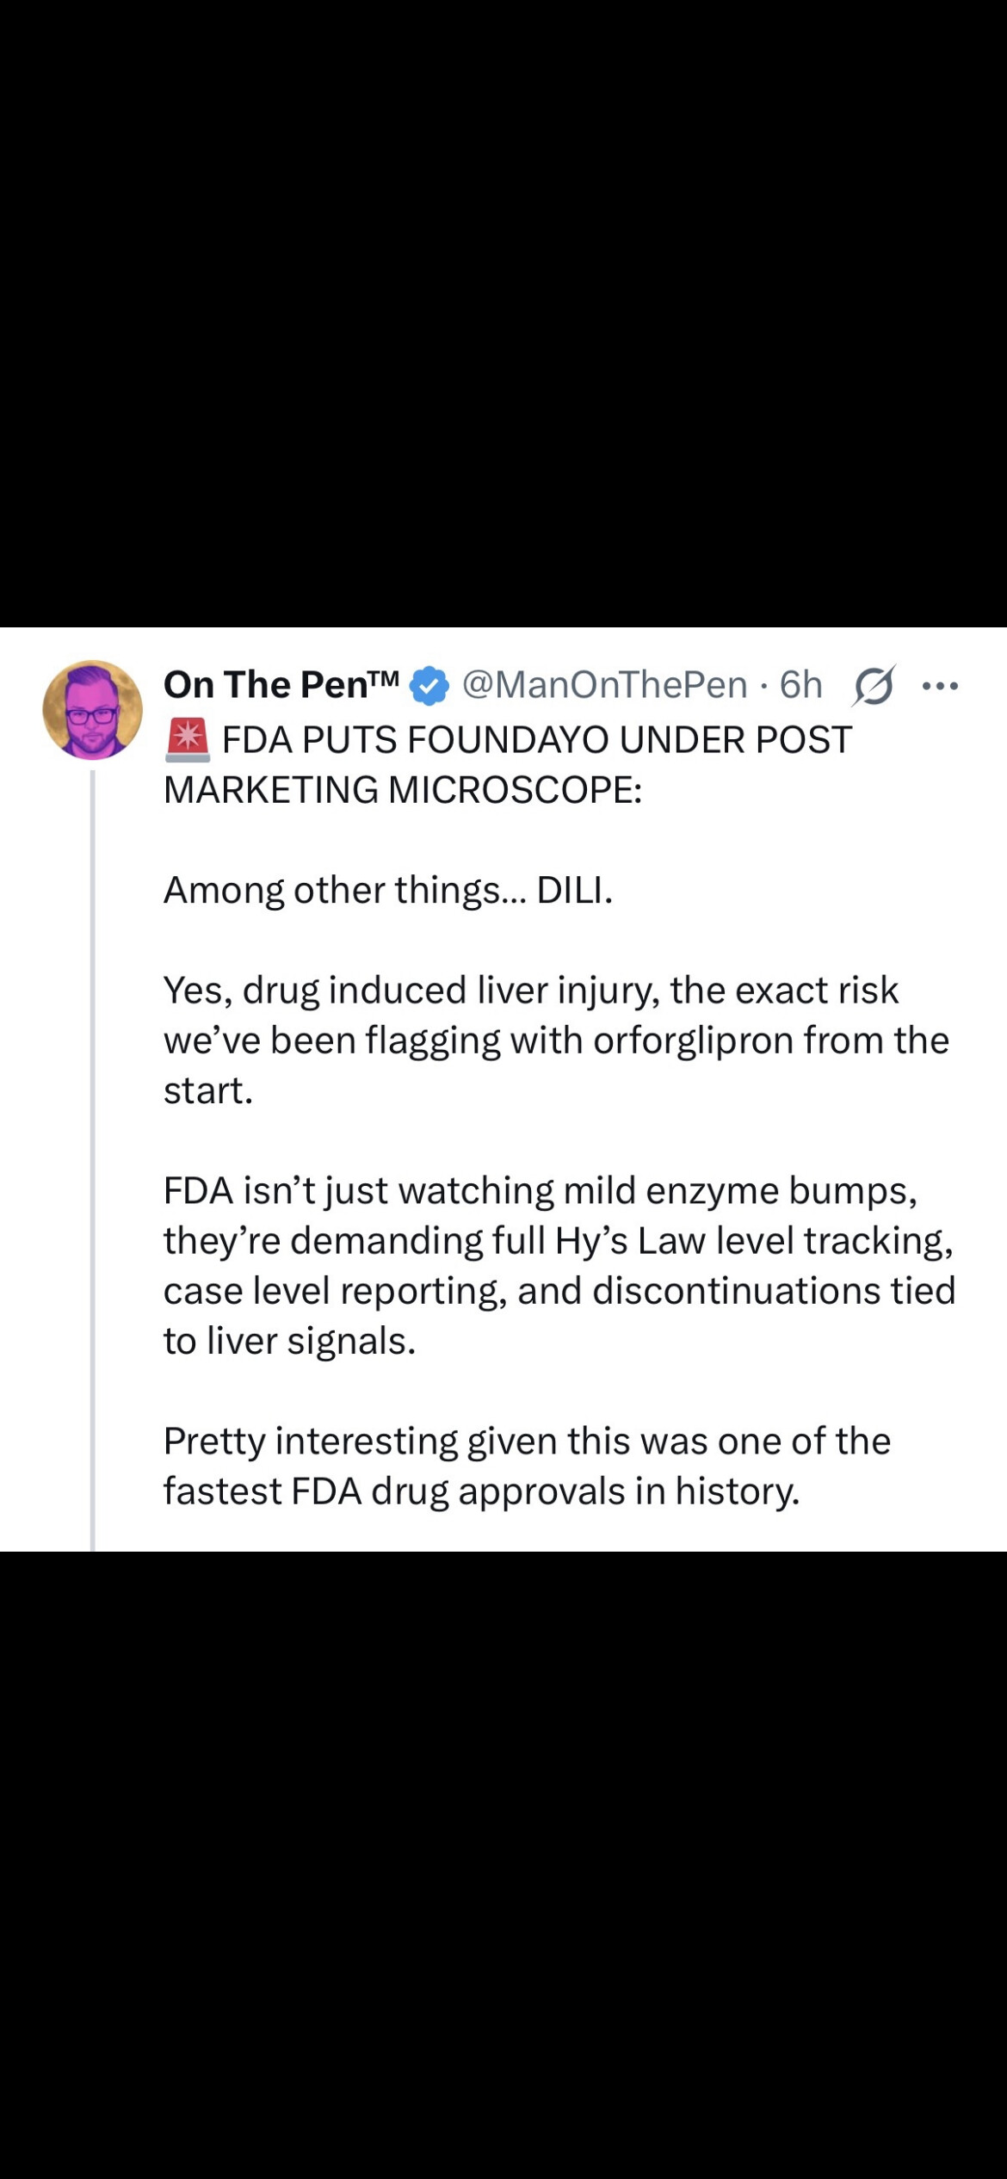The width and height of the screenshot is (1007, 2179).
Task: Click the red siren emoji
Action: (187, 740)
